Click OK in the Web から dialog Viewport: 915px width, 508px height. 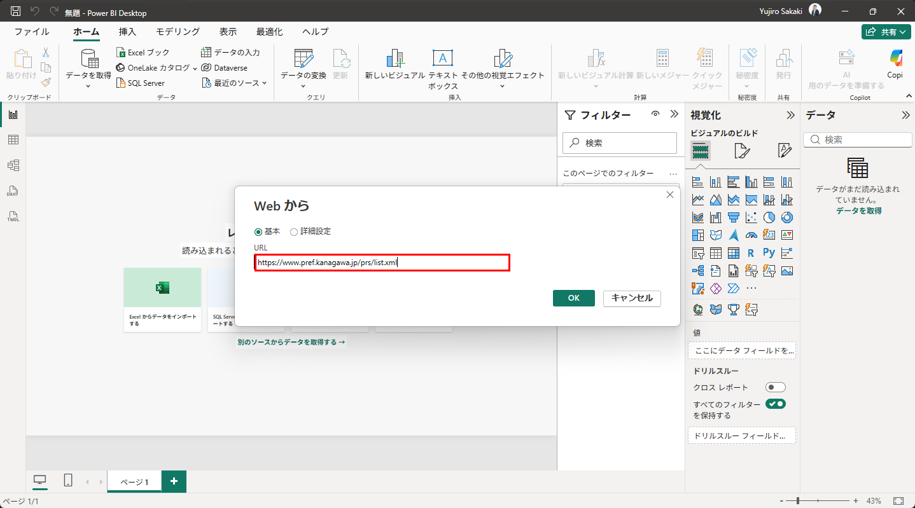[574, 298]
